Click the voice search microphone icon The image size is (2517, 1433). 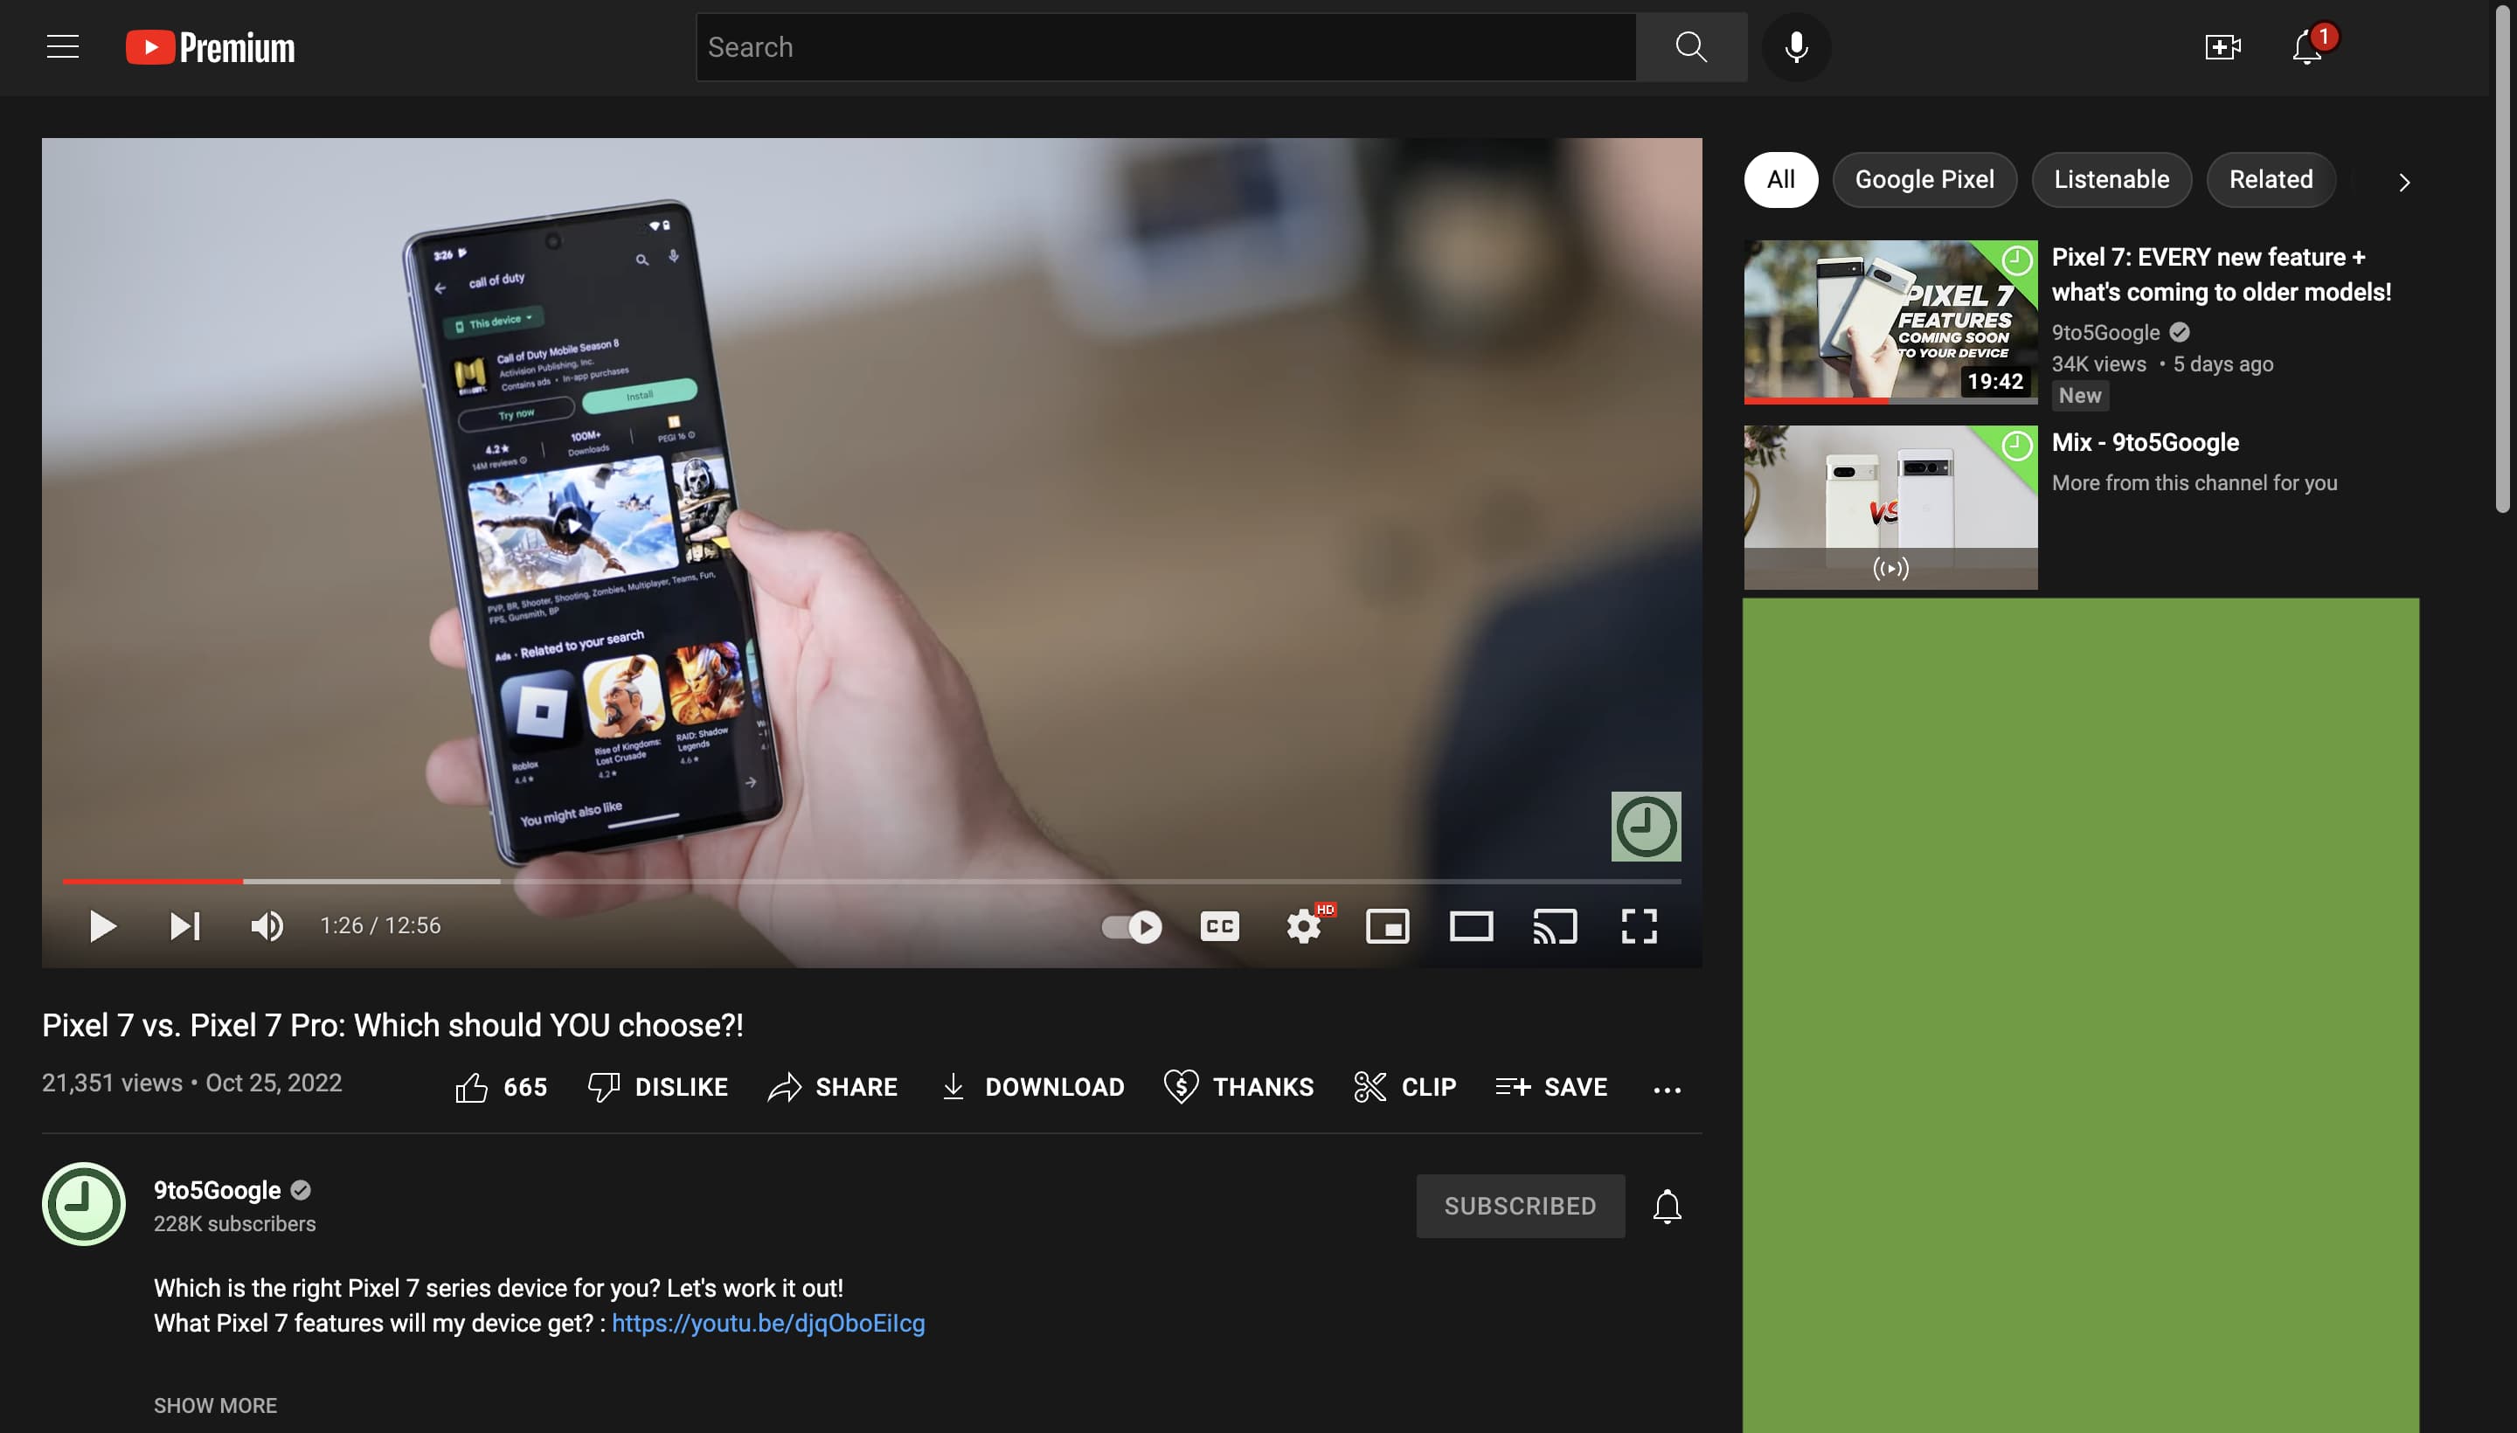coord(1795,46)
